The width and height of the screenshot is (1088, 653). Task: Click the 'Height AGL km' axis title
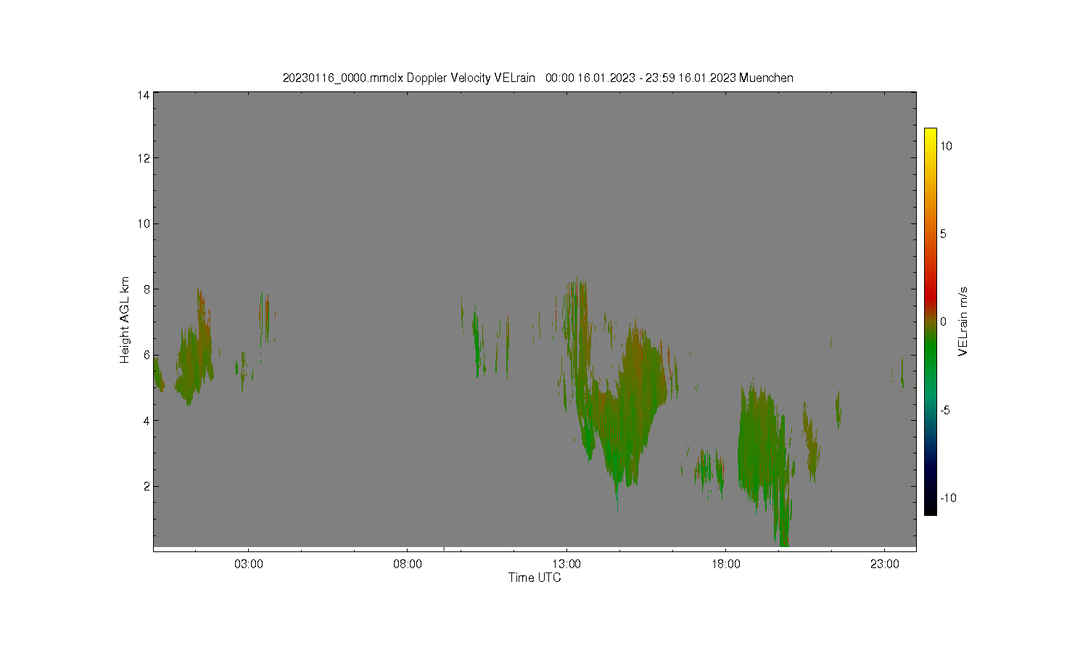[x=125, y=320]
